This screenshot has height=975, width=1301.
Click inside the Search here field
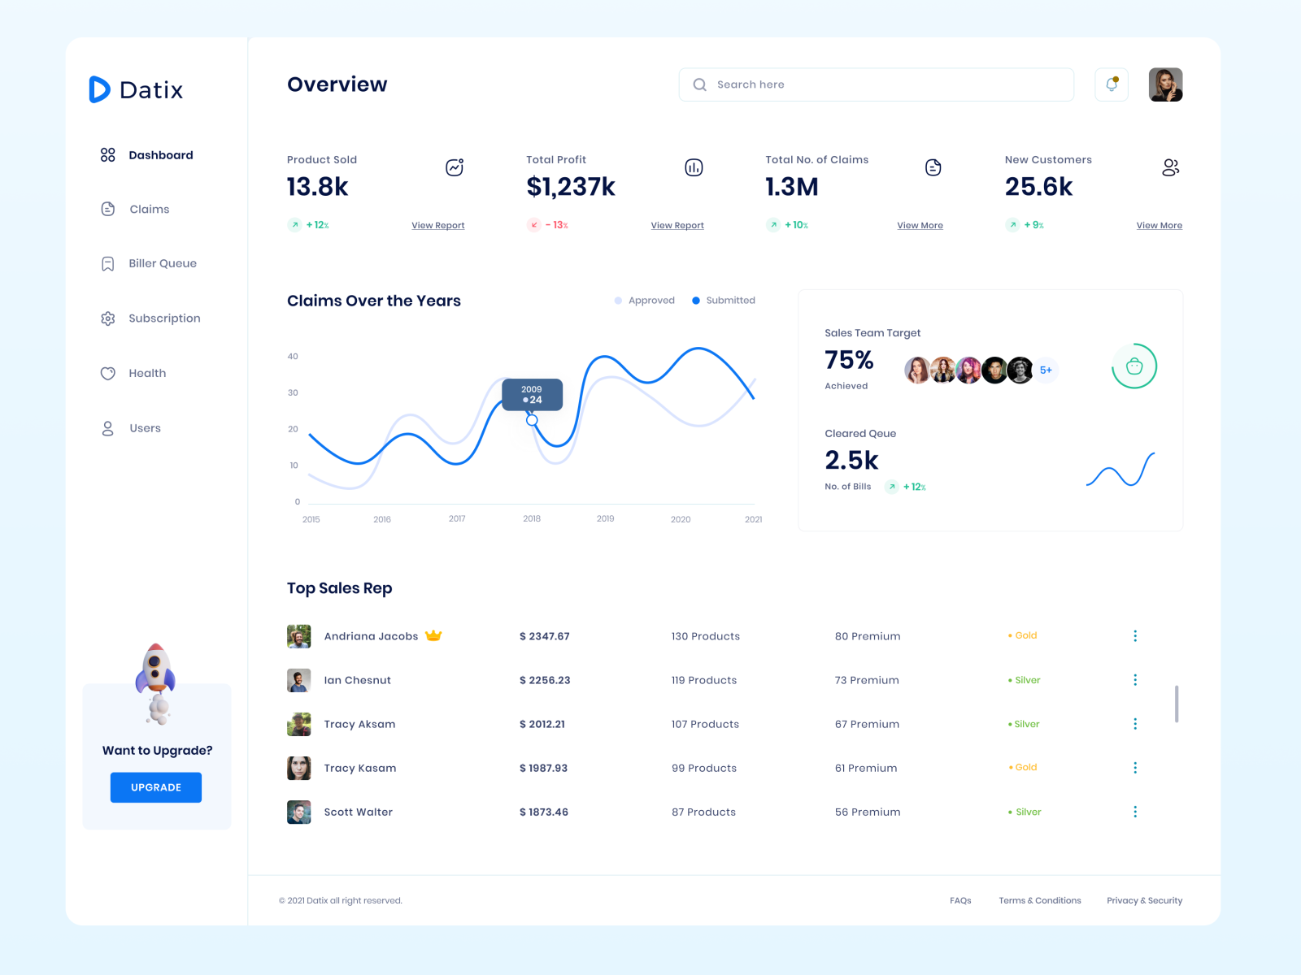pyautogui.click(x=876, y=84)
